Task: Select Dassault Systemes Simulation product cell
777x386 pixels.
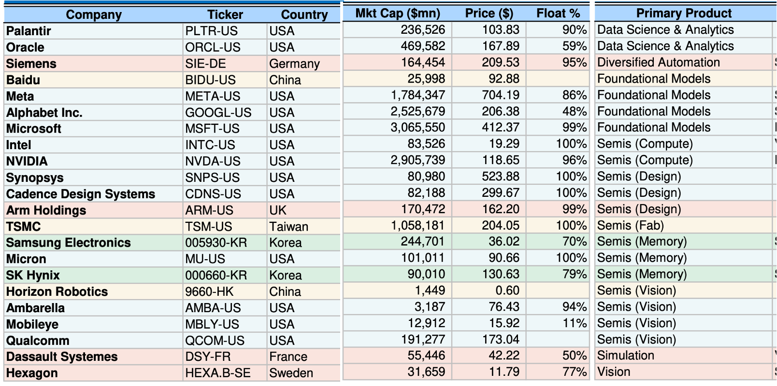Action: pos(684,356)
